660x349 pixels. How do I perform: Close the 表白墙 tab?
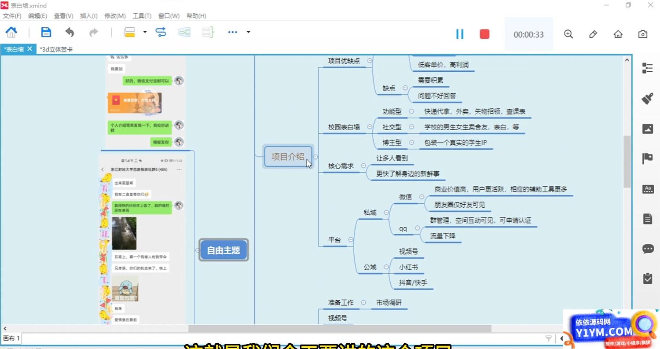pos(29,49)
